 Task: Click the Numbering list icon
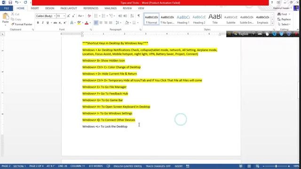coord(103,16)
